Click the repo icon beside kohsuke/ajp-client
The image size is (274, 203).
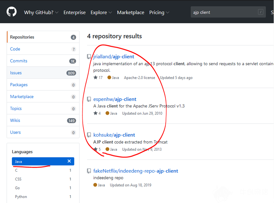[x=89, y=135]
